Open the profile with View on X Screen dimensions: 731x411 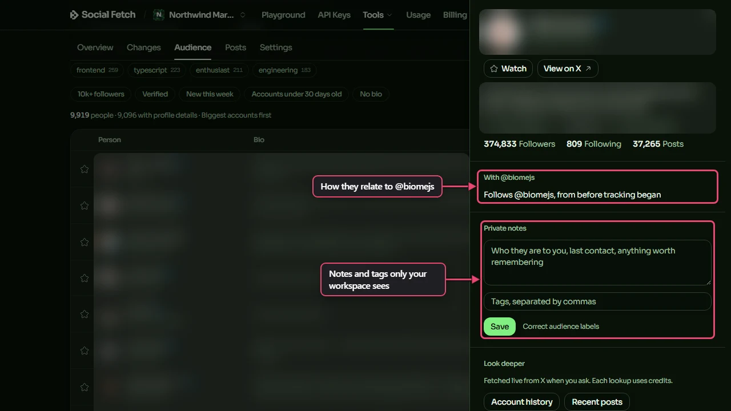[x=568, y=68]
